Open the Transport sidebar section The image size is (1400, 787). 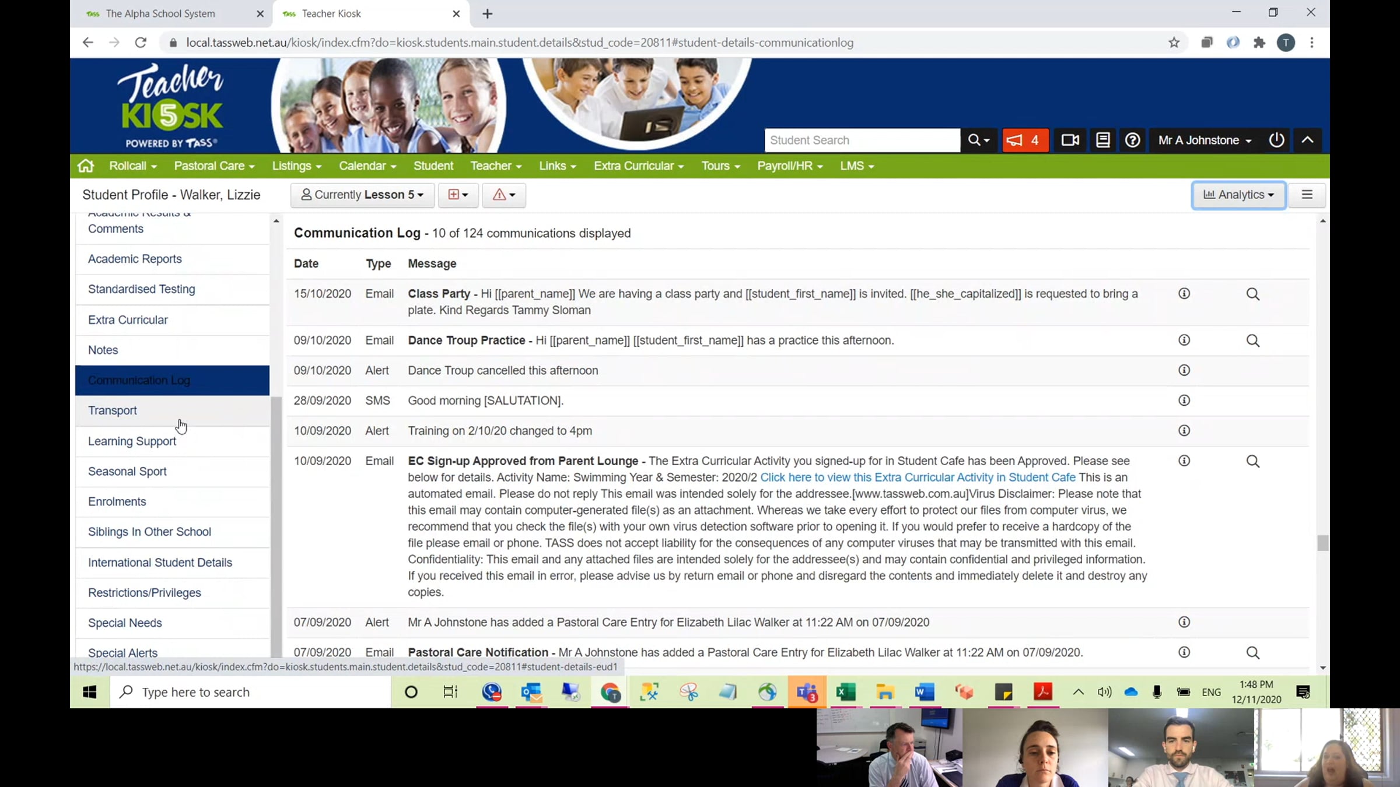pos(113,411)
